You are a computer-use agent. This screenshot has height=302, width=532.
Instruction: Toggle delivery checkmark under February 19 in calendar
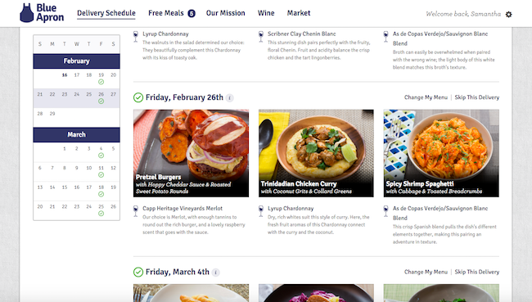coord(101,82)
